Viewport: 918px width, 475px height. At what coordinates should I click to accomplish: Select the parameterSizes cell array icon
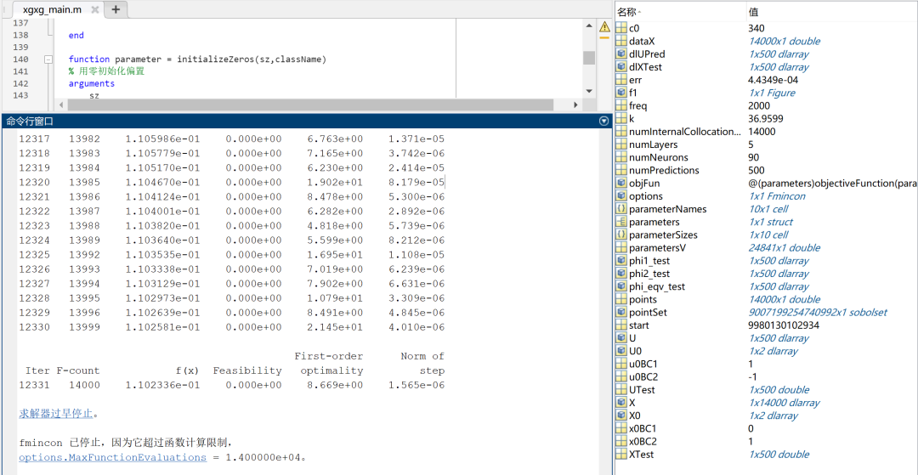621,235
